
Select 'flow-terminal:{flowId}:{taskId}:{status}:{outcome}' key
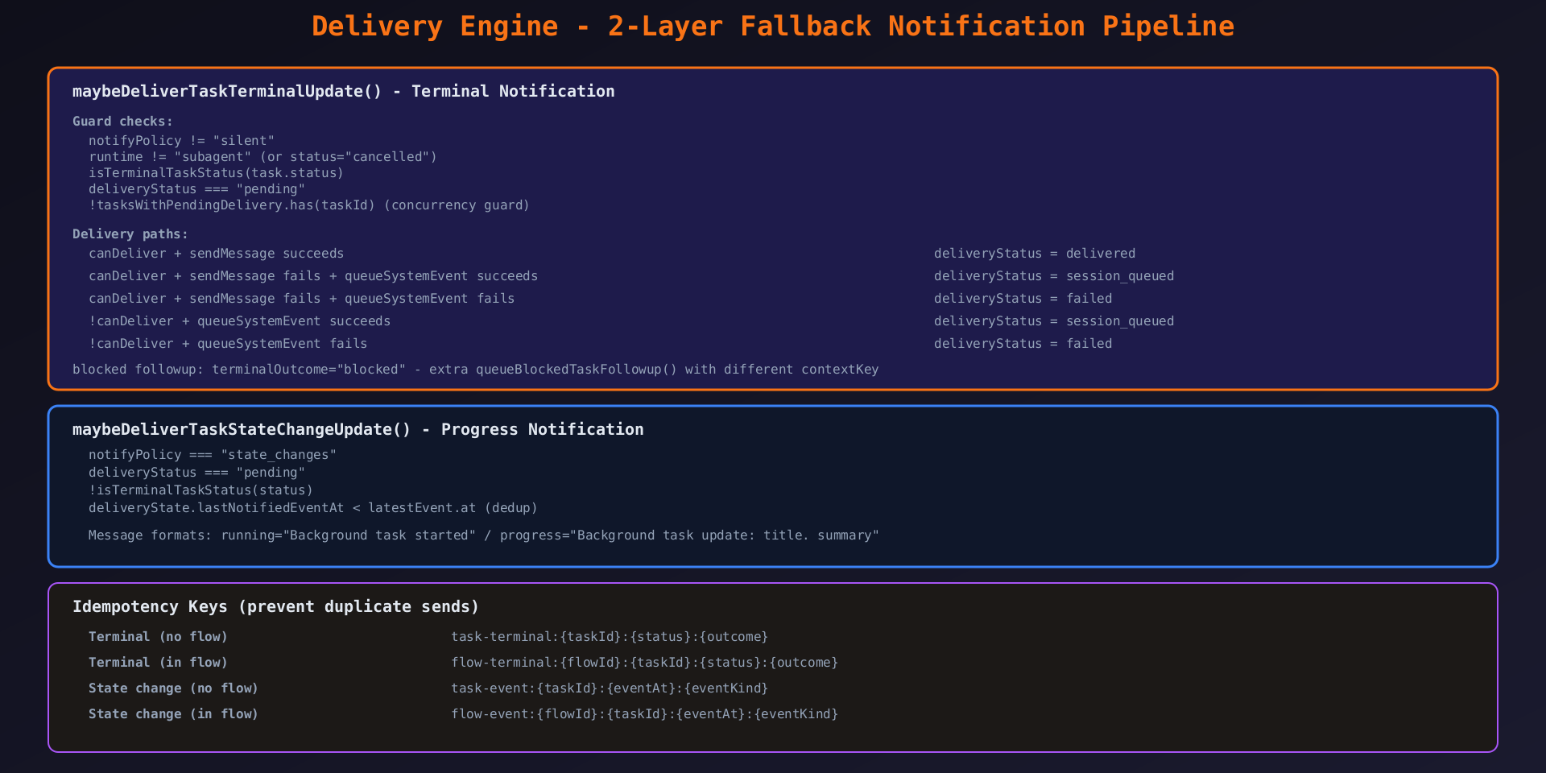click(x=645, y=662)
